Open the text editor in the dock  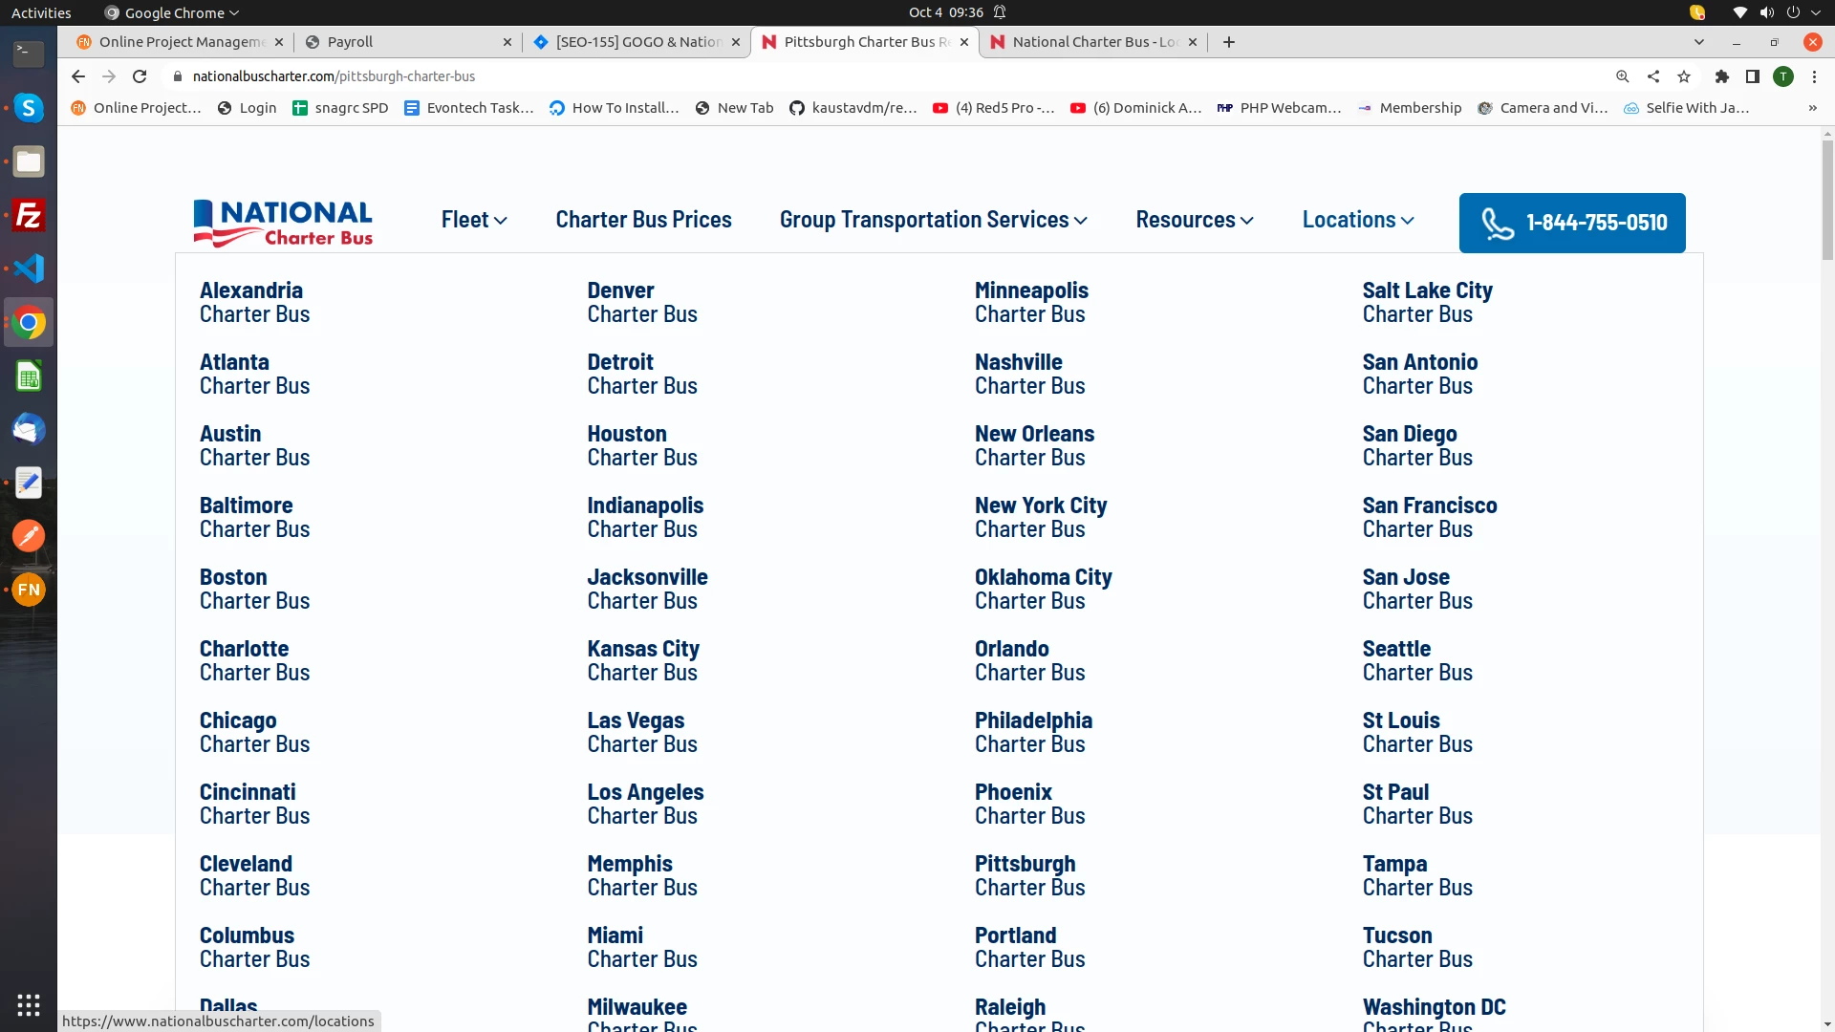pyautogui.click(x=29, y=483)
